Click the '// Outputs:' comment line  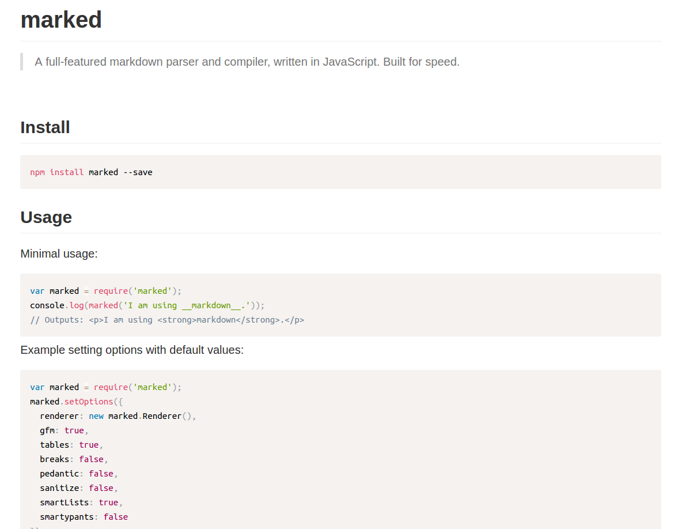(x=167, y=320)
